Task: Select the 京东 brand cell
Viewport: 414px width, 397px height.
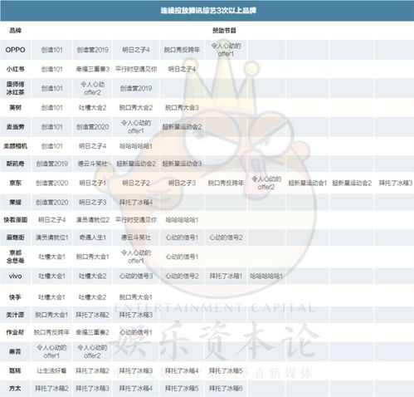Action: [15, 183]
